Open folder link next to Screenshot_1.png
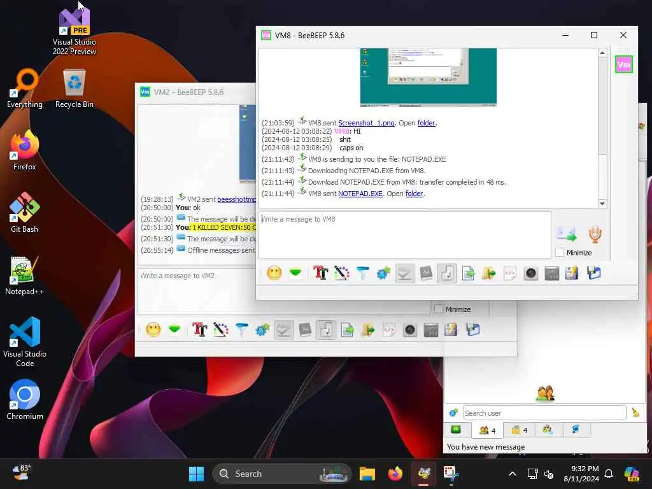Viewport: 652px width, 489px height. (426, 123)
